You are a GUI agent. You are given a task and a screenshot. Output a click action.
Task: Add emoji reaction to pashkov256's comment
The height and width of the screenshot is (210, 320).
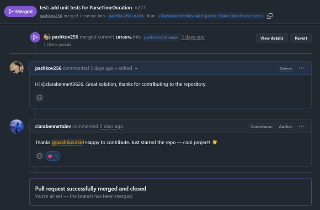(39, 98)
